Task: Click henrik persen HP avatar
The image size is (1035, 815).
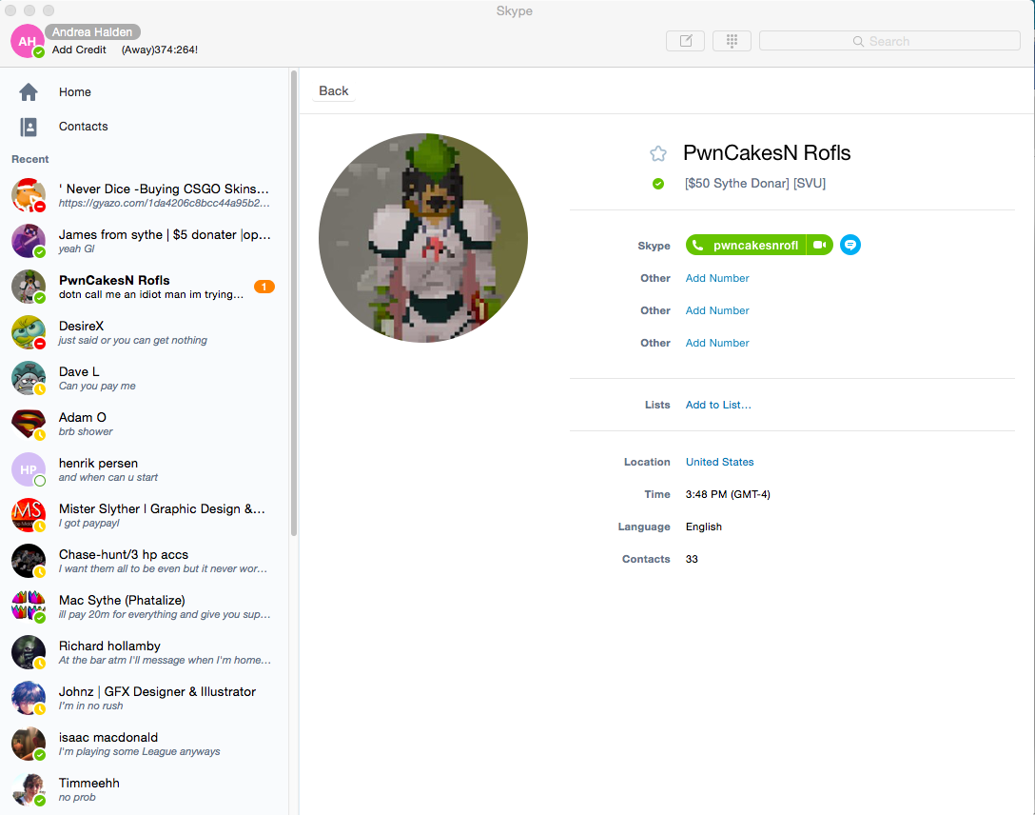Action: (29, 469)
